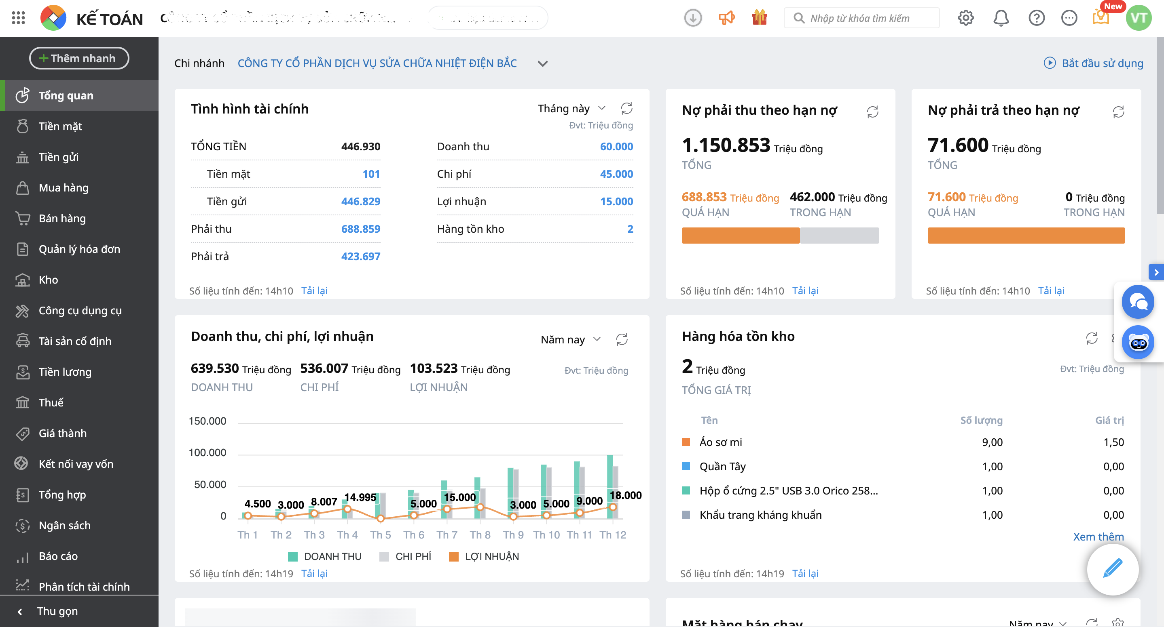1164x627 pixels.
Task: Click the search keyword input field
Action: (868, 18)
